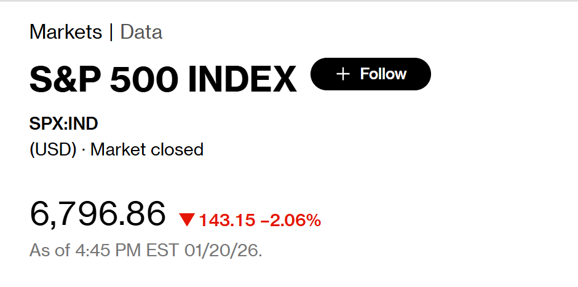Click the Market closed status text

click(x=147, y=149)
